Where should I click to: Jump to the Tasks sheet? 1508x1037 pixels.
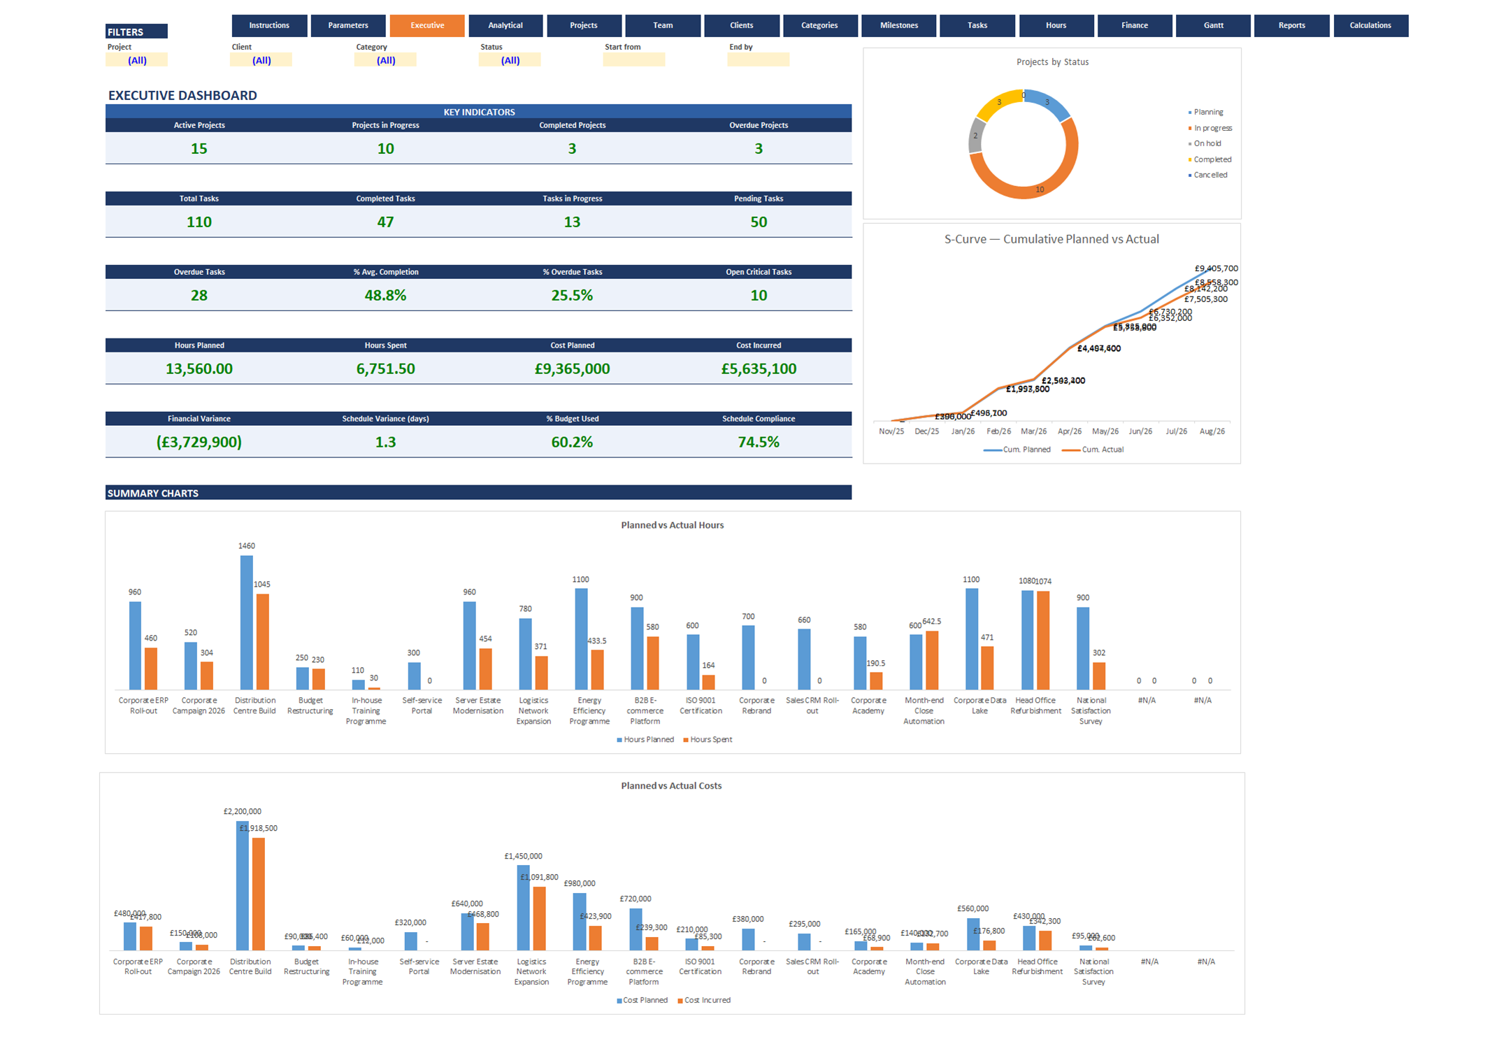[977, 26]
